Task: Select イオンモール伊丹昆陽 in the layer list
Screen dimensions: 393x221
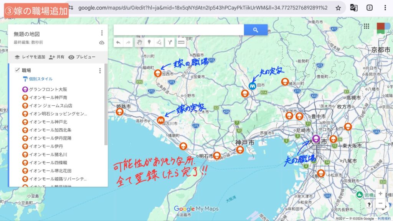Action: [x=50, y=138]
